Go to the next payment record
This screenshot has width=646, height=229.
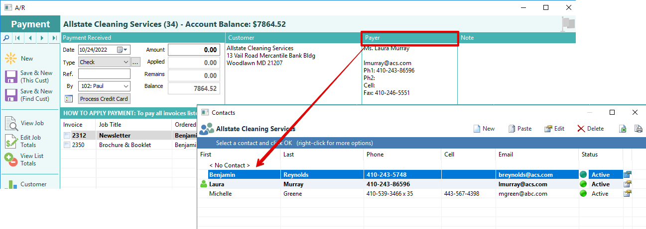point(42,38)
